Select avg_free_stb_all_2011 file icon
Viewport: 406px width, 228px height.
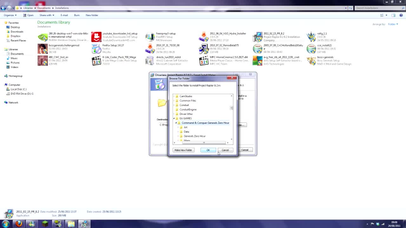point(258,60)
